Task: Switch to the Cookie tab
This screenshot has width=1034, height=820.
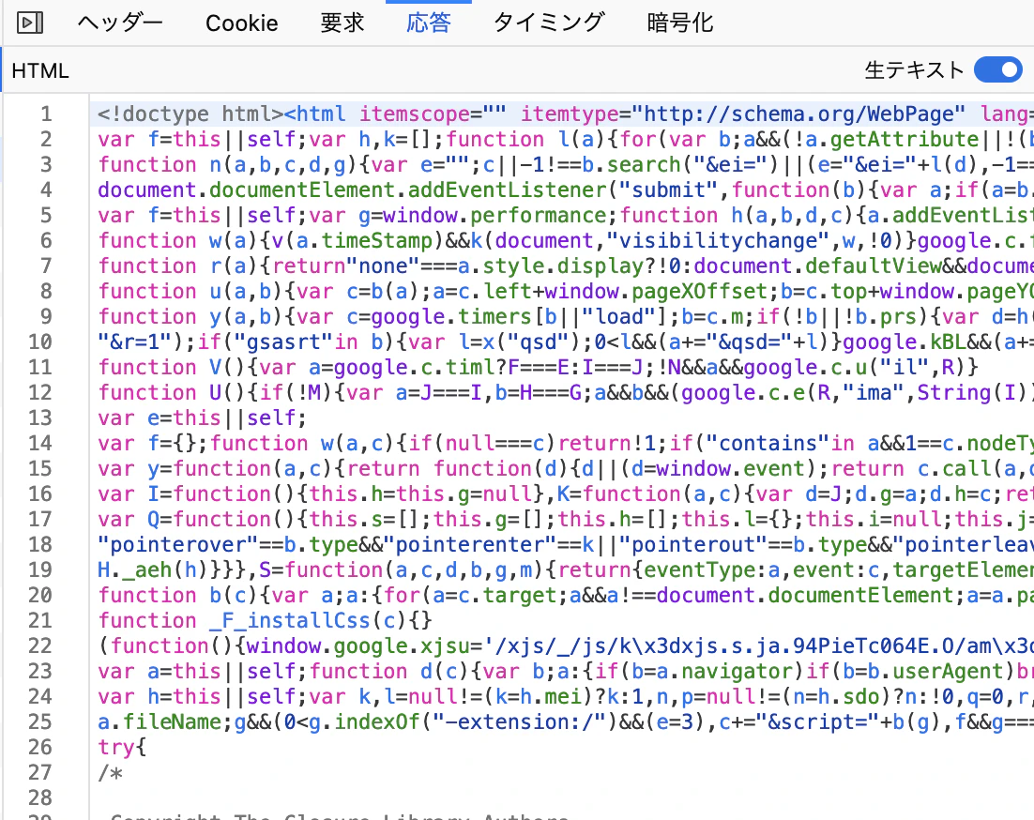Action: [x=241, y=23]
